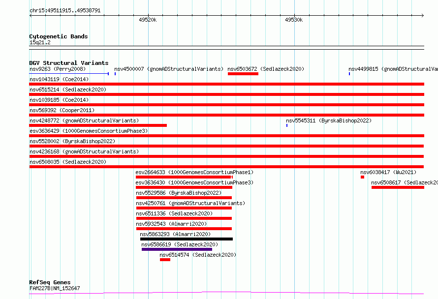Viewport: 438px width, 299px height.
Task: Click the nsv5863293 (Almarri2020) label
Action: pos(175,234)
